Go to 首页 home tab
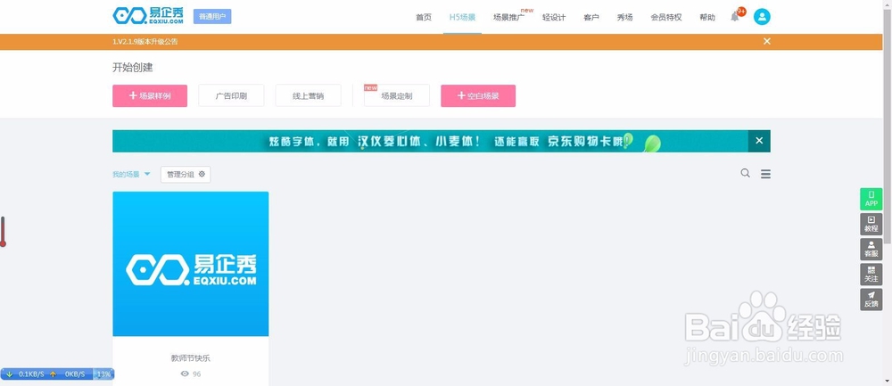Screen dimensions: 892x386 pos(423,17)
